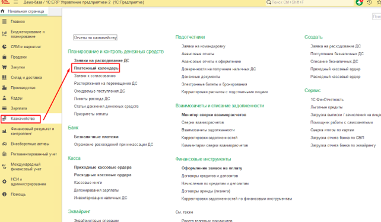Click Отчеты по казначейству button

pyautogui.click(x=95, y=37)
